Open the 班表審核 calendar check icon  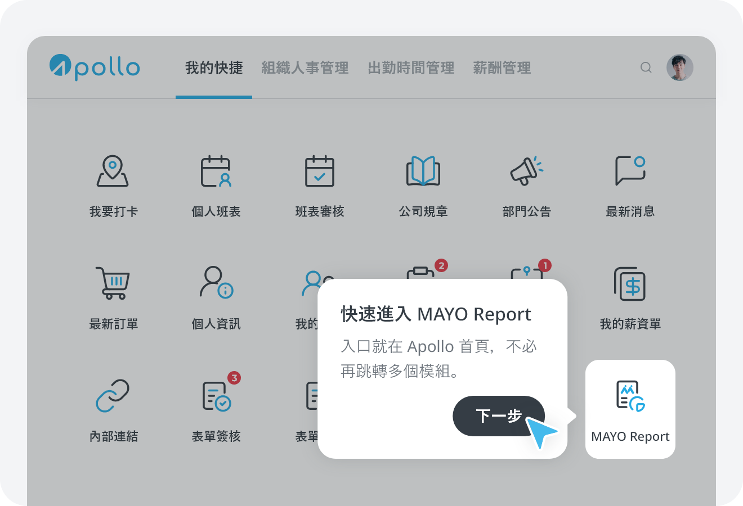click(x=320, y=171)
